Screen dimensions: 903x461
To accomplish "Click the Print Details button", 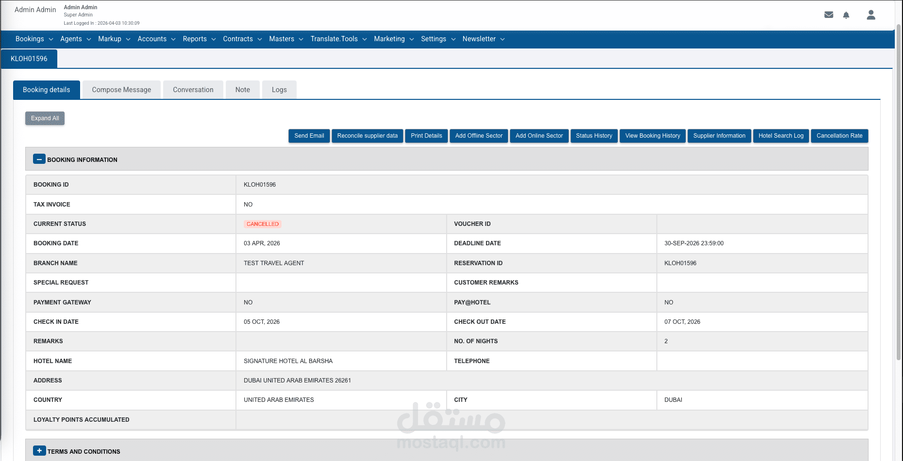I will 426,136.
